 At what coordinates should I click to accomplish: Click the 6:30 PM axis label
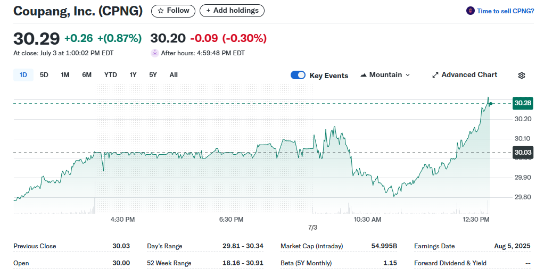point(232,220)
